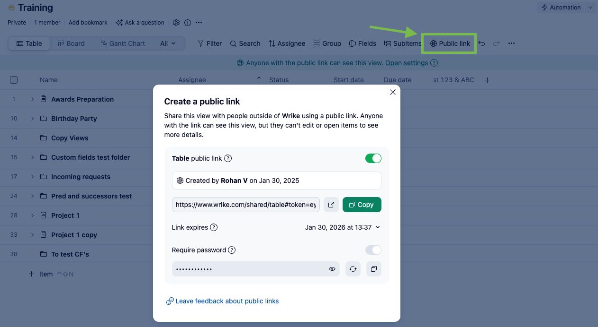Click the masked password field
Image resolution: width=598 pixels, height=327 pixels.
[x=256, y=269]
